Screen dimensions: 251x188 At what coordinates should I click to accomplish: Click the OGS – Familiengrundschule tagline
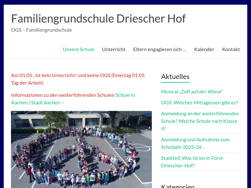click(41, 30)
